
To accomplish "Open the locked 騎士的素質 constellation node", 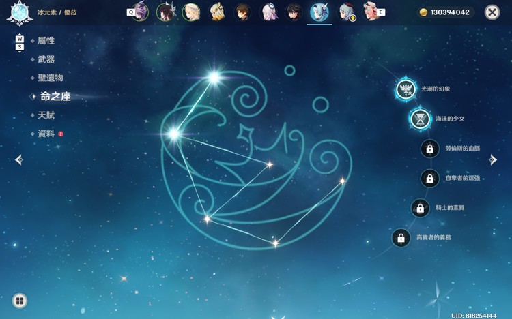I will [421, 208].
